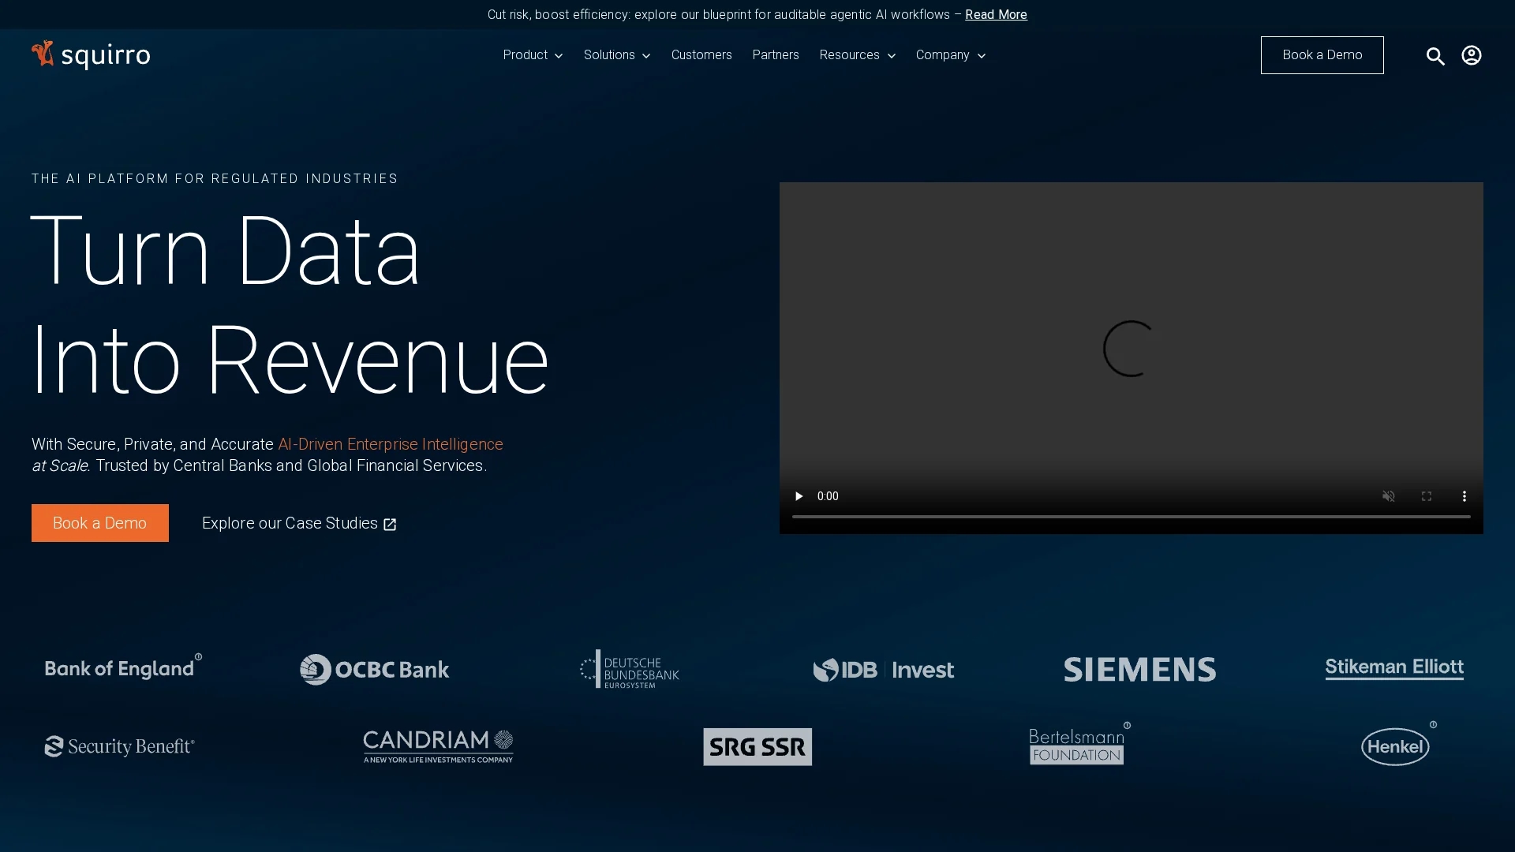This screenshot has width=1515, height=852.
Task: Click the header Book a Demo button
Action: pos(1322,55)
